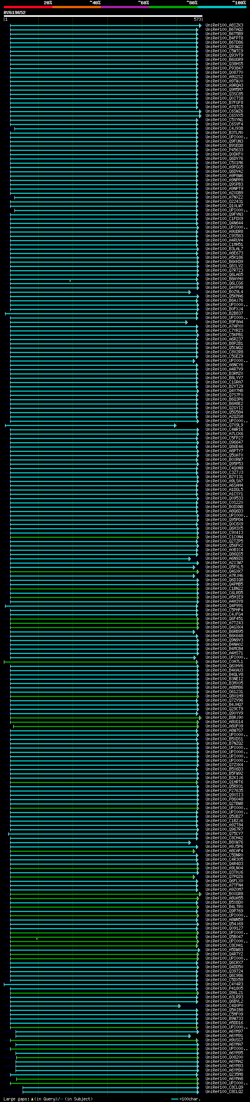The width and height of the screenshot is (250, 1102).
Task: Open hit UniRef100_A8IZK3
Action: tap(224, 25)
